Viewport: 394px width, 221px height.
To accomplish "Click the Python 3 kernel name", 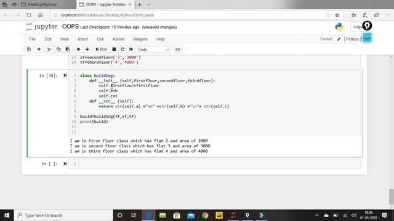I will 354,39.
